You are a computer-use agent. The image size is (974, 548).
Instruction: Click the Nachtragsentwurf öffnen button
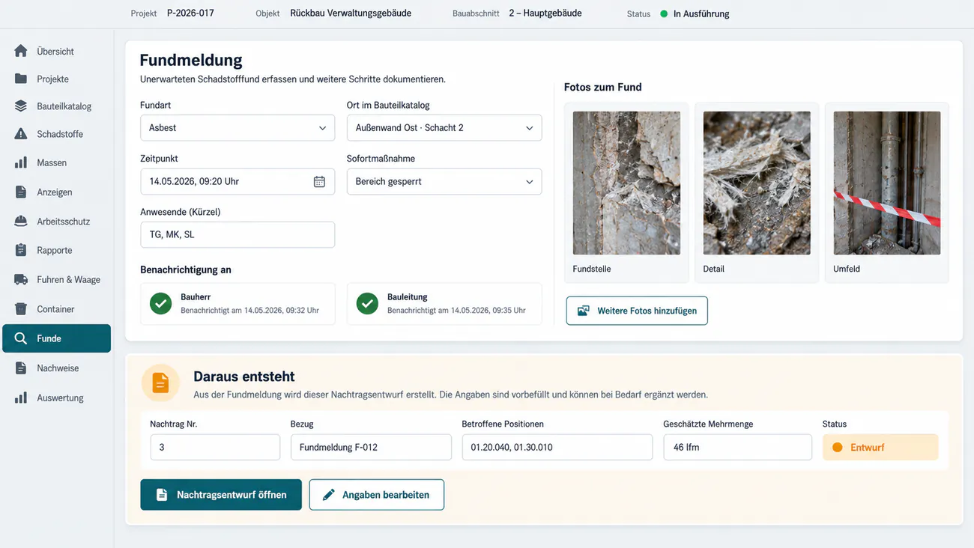coord(221,495)
